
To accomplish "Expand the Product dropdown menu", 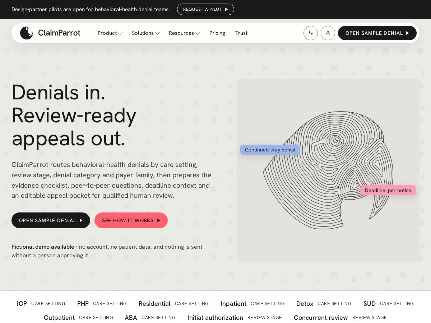I will [110, 33].
